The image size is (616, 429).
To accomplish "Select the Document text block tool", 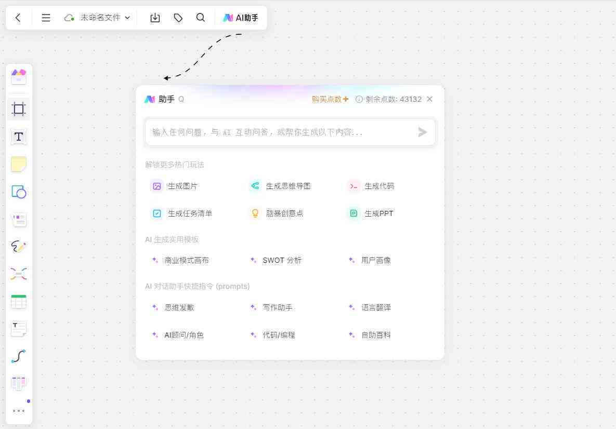I will [19, 329].
